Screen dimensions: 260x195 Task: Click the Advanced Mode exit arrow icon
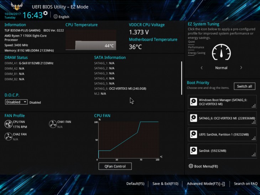223,184
